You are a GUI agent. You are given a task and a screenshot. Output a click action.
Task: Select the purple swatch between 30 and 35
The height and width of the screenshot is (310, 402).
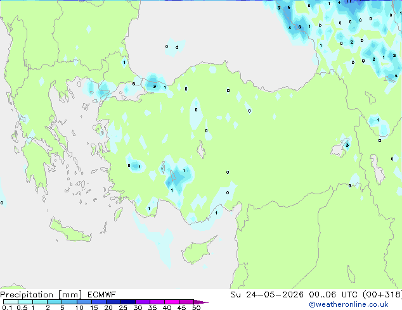coord(142,302)
